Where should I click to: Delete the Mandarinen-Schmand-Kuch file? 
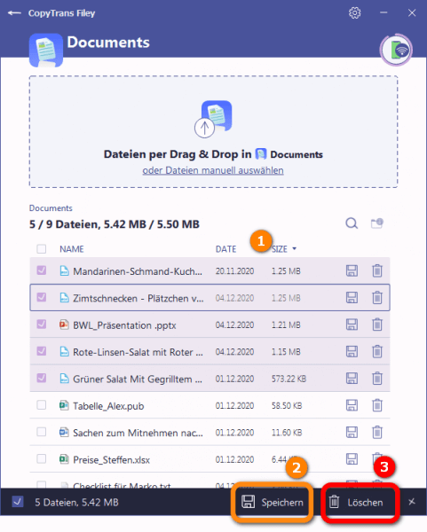click(377, 270)
